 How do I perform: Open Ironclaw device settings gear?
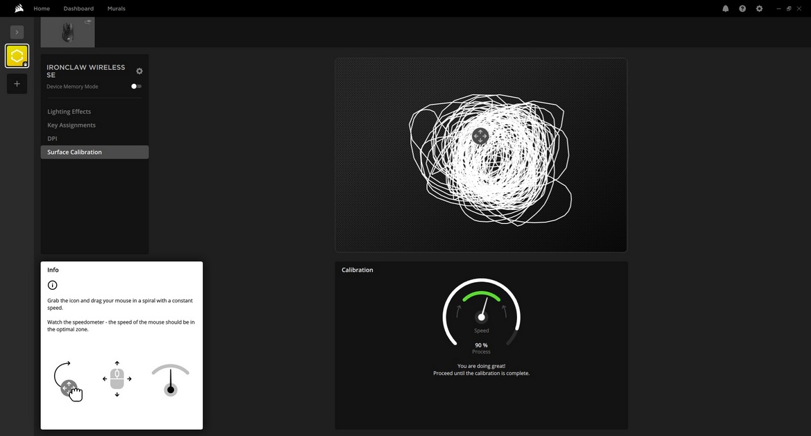pos(139,71)
